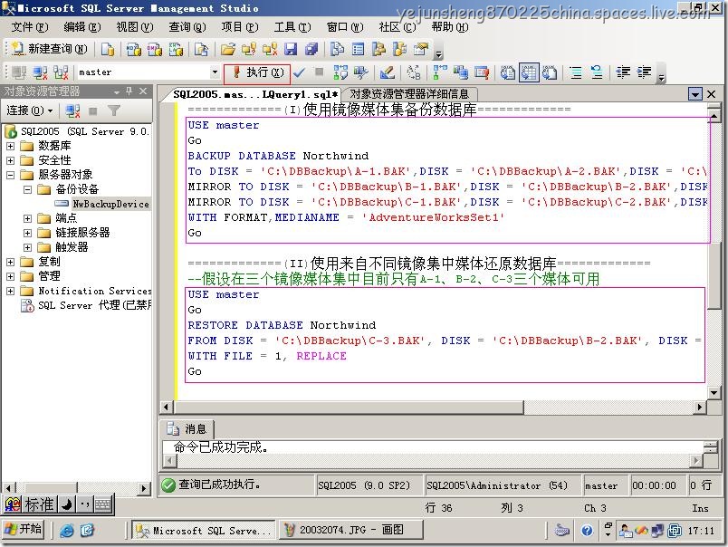This screenshot has height=547, width=728.
Task: Open the Query (查询) menu
Action: [187, 27]
